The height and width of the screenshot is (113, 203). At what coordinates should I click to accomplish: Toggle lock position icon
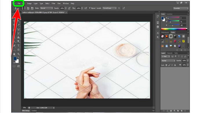tap(172, 65)
